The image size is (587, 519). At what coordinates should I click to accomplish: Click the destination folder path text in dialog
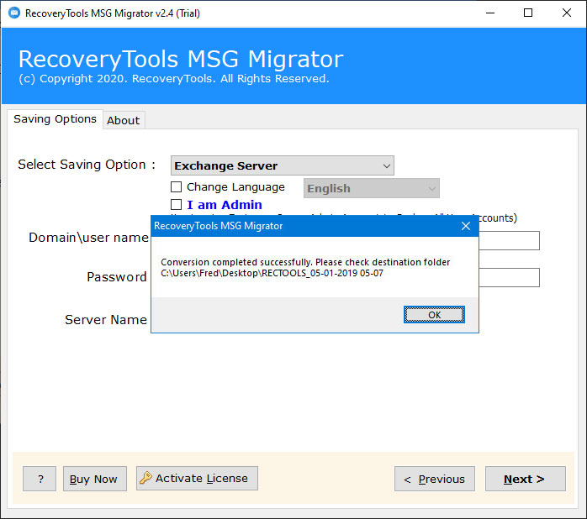pyautogui.click(x=272, y=273)
